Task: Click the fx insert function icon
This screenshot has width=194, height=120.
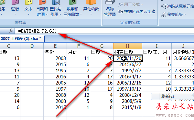Action: 11,31
